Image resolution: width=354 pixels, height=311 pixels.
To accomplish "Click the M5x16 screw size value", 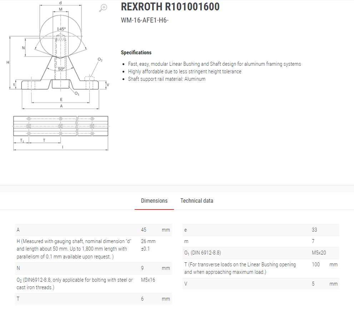I will [x=148, y=280].
